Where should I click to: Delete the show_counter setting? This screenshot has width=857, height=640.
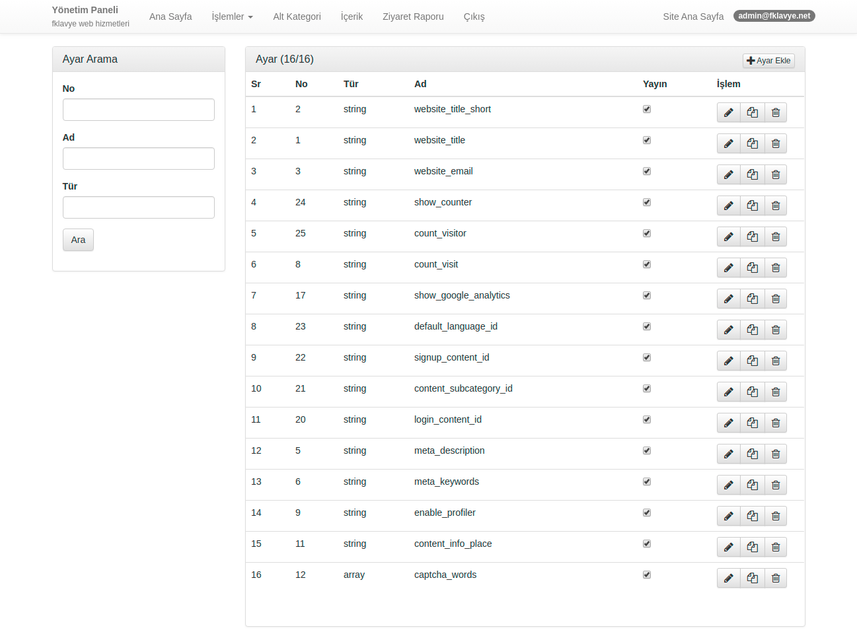pos(776,205)
